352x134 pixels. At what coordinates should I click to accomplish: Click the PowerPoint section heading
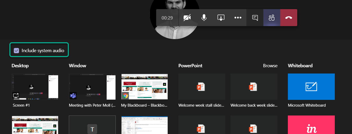point(190,66)
